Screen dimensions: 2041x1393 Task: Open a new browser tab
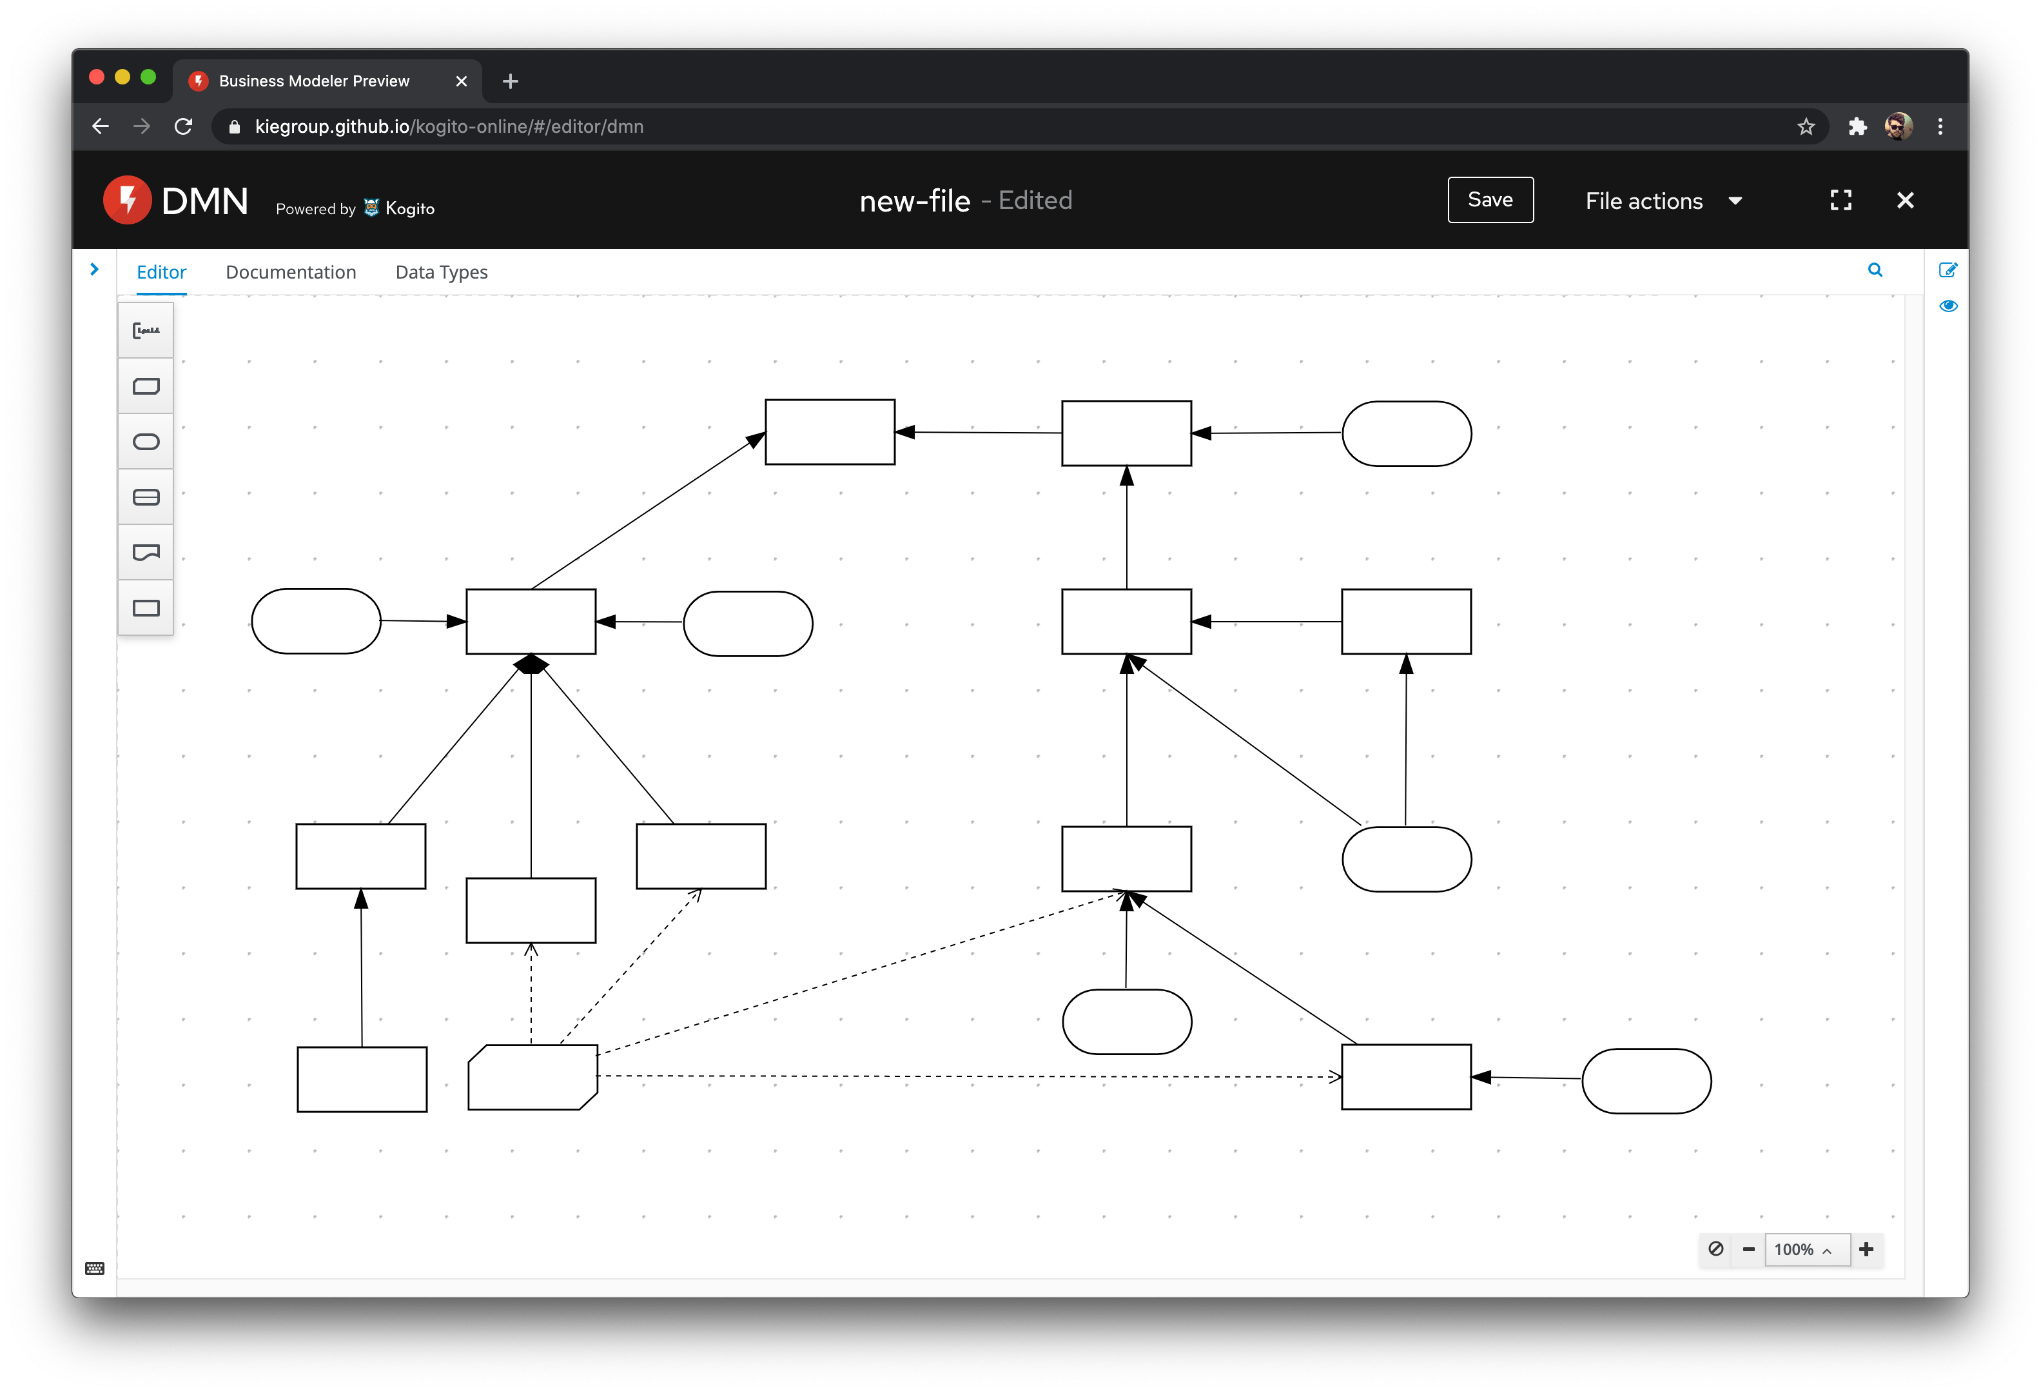coord(511,82)
